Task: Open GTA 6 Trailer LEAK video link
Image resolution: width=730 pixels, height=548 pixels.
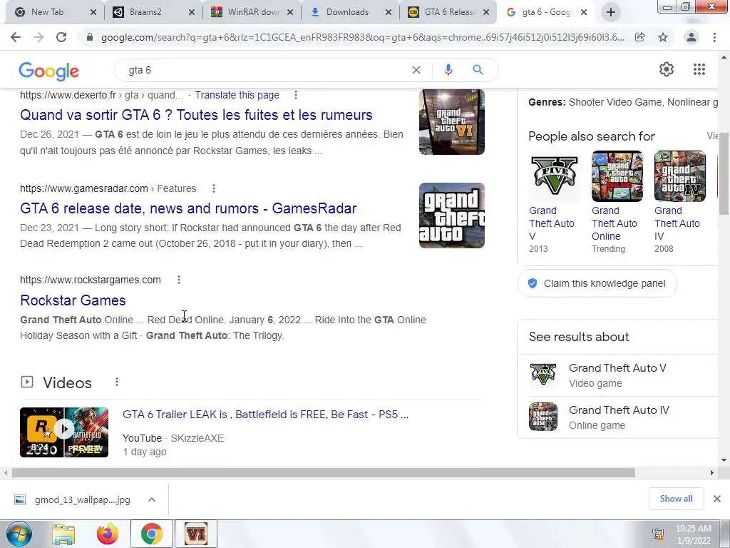Action: [265, 415]
